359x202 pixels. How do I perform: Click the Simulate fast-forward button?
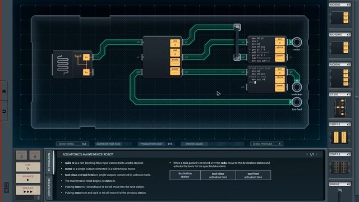[x=28, y=190]
